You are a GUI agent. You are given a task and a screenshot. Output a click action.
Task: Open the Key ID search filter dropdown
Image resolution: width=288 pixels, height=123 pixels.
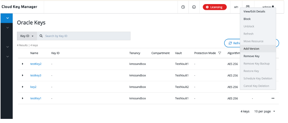[x=27, y=36]
